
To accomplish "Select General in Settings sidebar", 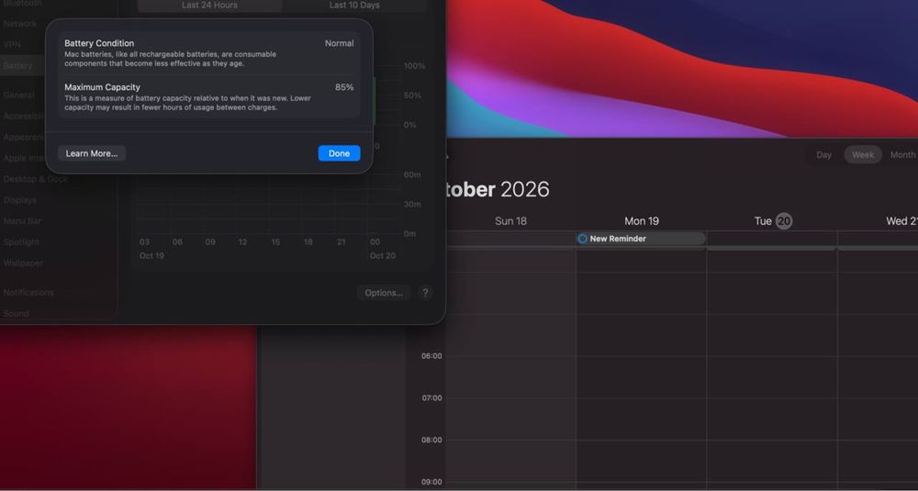I will click(18, 95).
